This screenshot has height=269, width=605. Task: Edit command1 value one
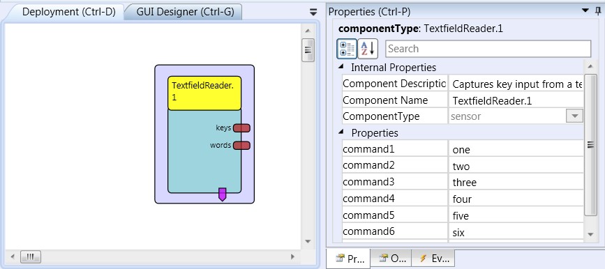pyautogui.click(x=516, y=148)
